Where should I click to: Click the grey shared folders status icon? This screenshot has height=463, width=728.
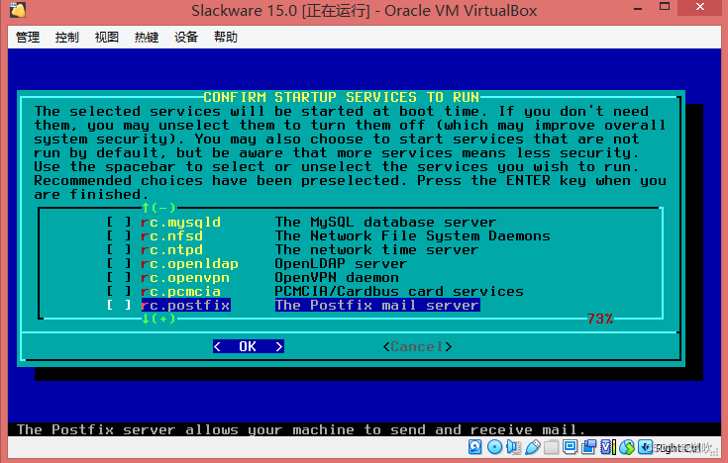coord(551,447)
